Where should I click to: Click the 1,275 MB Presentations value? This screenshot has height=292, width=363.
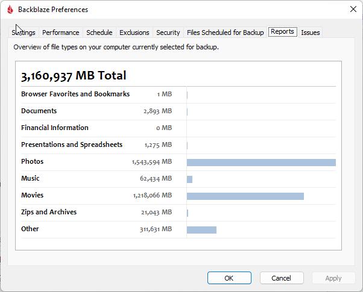158,145
